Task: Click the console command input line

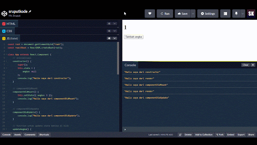Action: click(190, 129)
